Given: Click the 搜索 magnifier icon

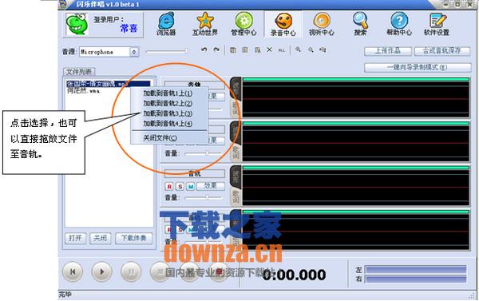Looking at the screenshot, I should pos(361,24).
